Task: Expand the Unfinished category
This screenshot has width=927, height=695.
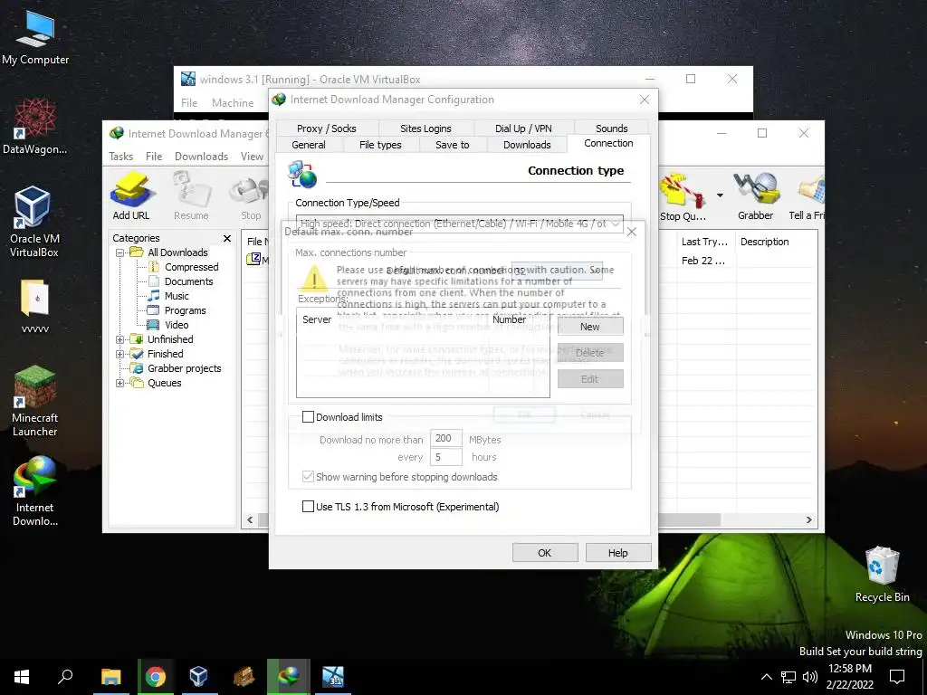Action: (x=119, y=340)
